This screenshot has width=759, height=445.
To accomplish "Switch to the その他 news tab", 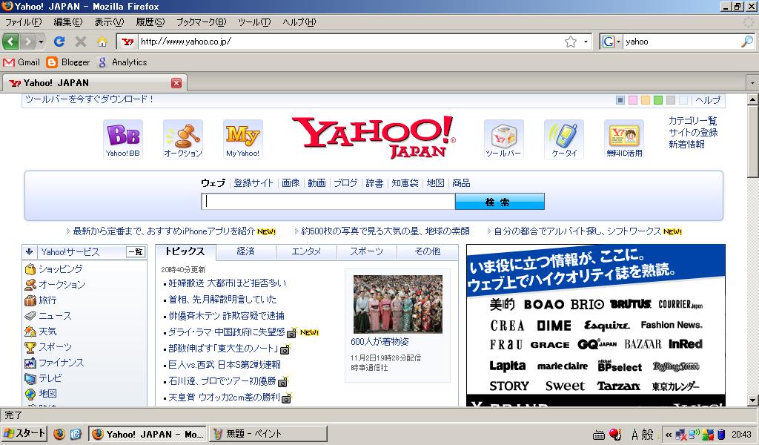I will pos(427,251).
